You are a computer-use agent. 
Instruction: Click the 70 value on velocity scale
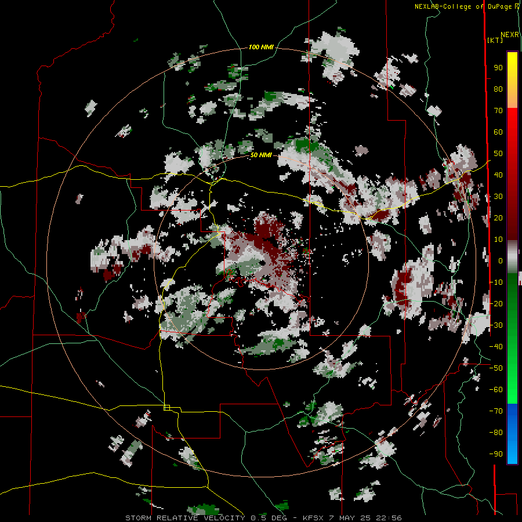pyautogui.click(x=498, y=111)
